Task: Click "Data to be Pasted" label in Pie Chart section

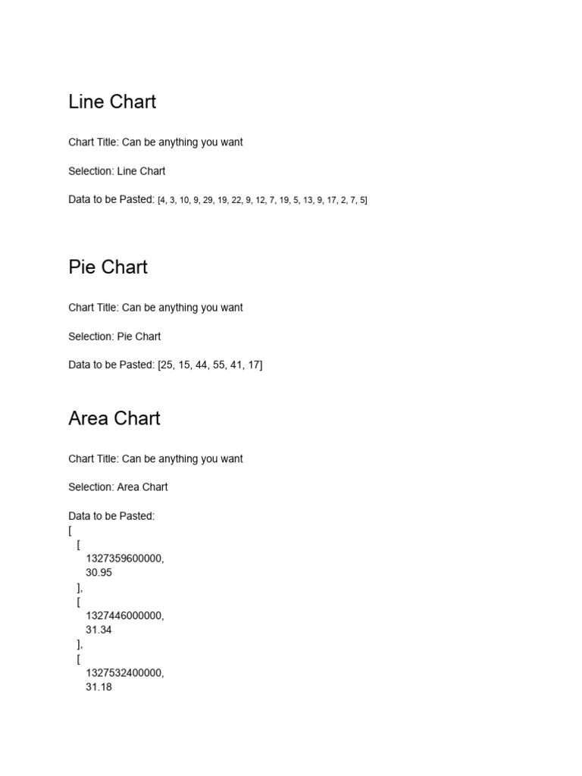Action: (111, 365)
